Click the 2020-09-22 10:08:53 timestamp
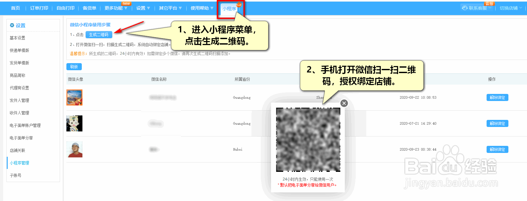The image size is (527, 201). tap(418, 97)
